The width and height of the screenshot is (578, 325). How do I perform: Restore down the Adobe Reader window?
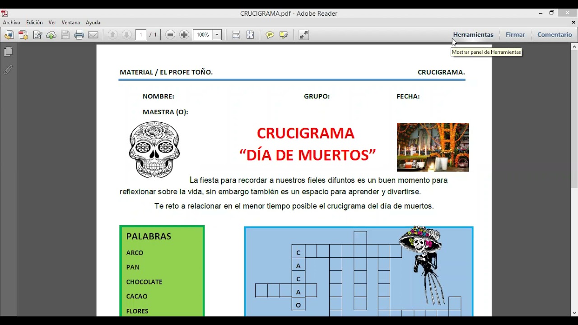pyautogui.click(x=552, y=13)
